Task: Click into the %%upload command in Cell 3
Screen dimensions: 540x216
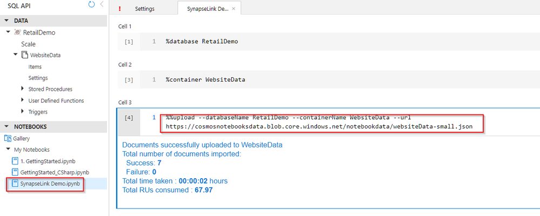Action: pos(288,118)
